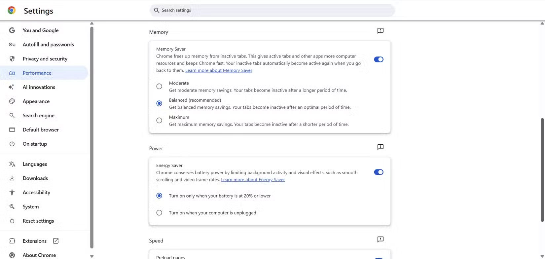Click the Speed section feedback icon
This screenshot has height=259, width=545.
pos(381,239)
